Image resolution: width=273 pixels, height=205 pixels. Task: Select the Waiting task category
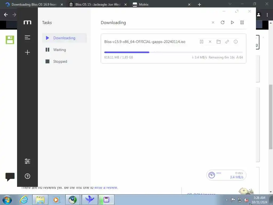pyautogui.click(x=65, y=50)
